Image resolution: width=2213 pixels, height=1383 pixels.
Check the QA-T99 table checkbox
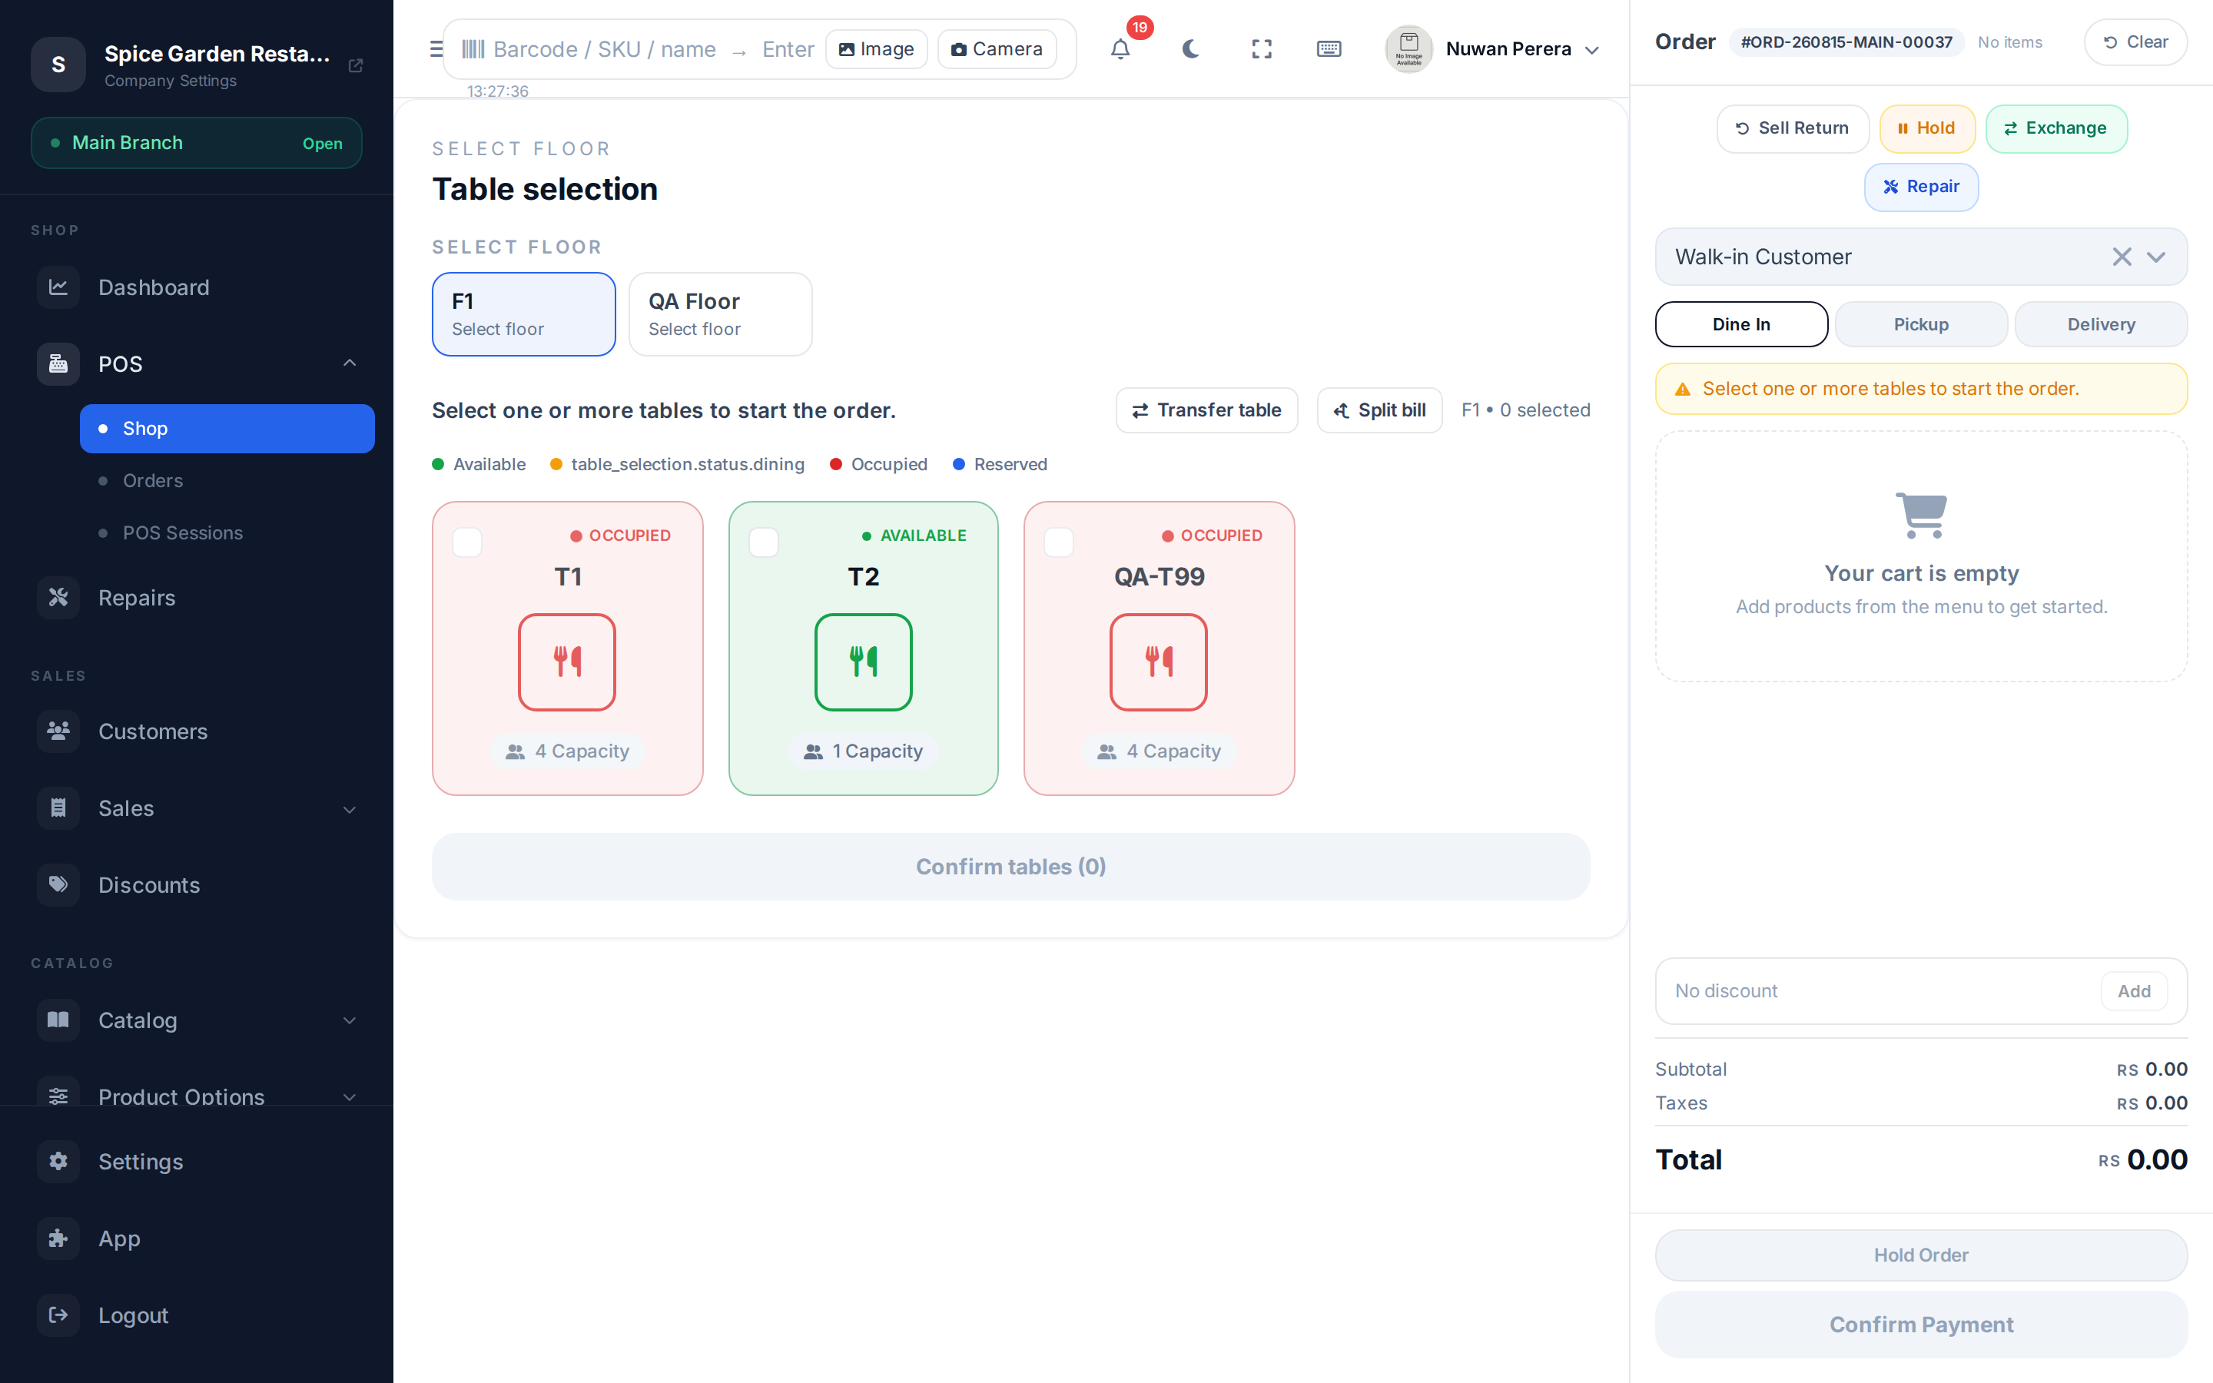[x=1059, y=542]
